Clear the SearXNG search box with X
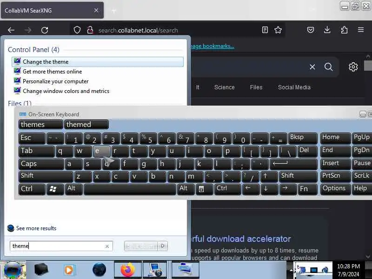This screenshot has width=372, height=279. [x=312, y=67]
